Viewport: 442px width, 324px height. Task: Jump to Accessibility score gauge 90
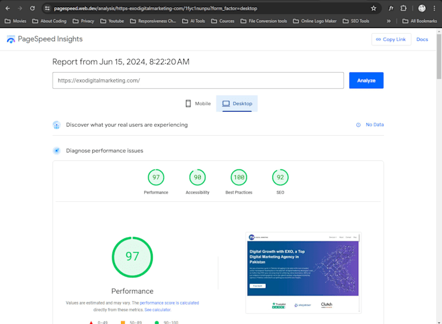point(198,177)
